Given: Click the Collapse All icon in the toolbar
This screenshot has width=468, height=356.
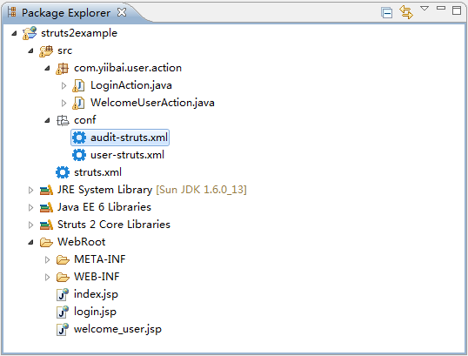Looking at the screenshot, I should pyautogui.click(x=386, y=13).
